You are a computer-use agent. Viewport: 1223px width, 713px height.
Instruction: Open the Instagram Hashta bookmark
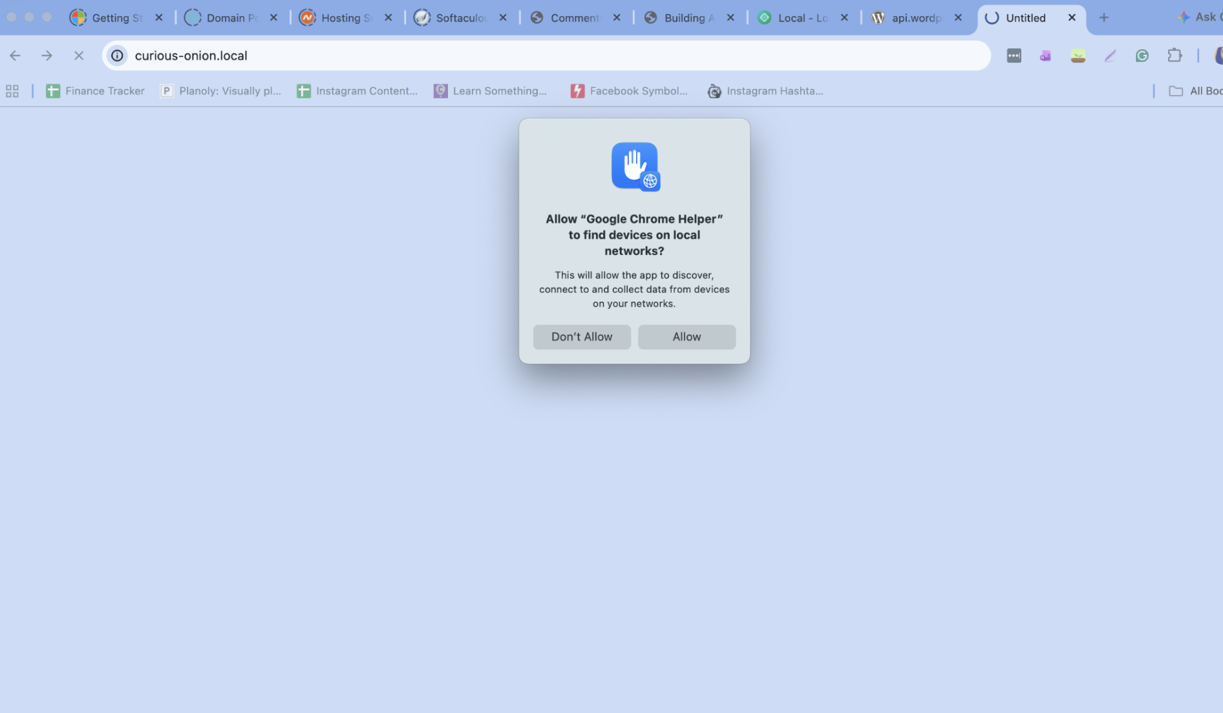[x=766, y=91]
